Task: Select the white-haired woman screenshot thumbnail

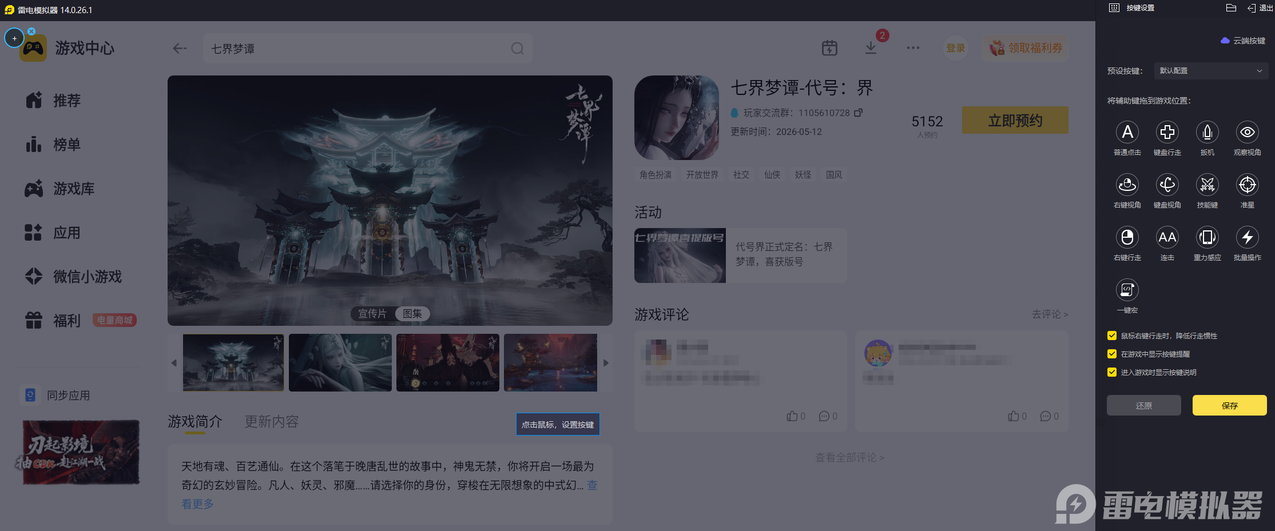Action: coord(340,362)
